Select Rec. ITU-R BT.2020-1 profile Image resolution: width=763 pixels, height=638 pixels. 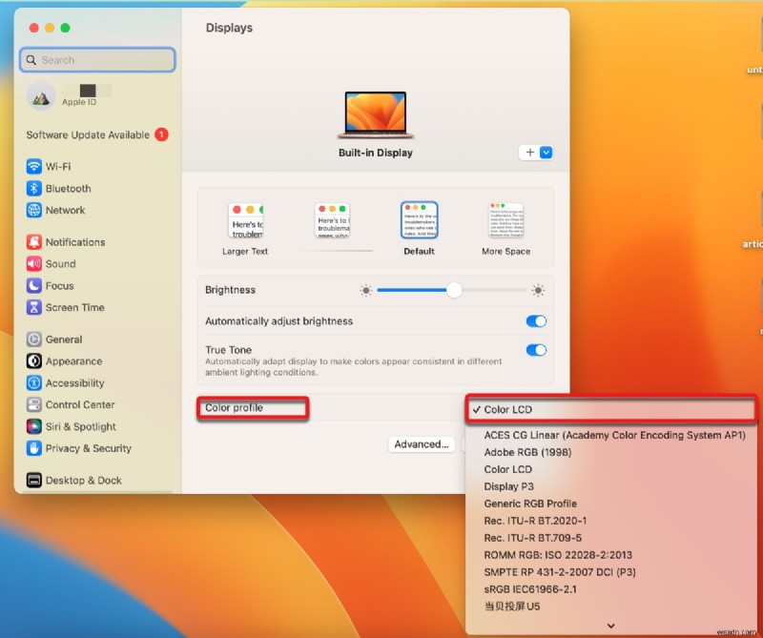click(x=535, y=521)
